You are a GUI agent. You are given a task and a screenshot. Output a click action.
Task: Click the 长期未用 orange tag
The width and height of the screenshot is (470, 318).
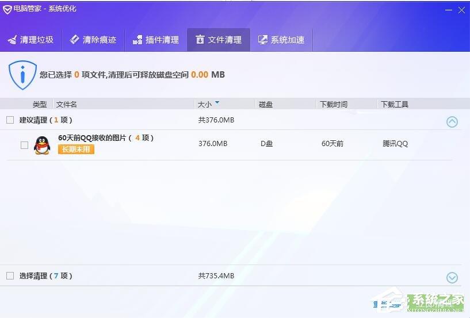(x=76, y=150)
